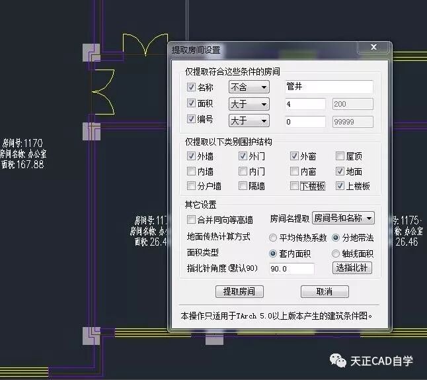Click the gray column block beside the 编号 row
Screen dimensions: 427x380
[91, 131]
